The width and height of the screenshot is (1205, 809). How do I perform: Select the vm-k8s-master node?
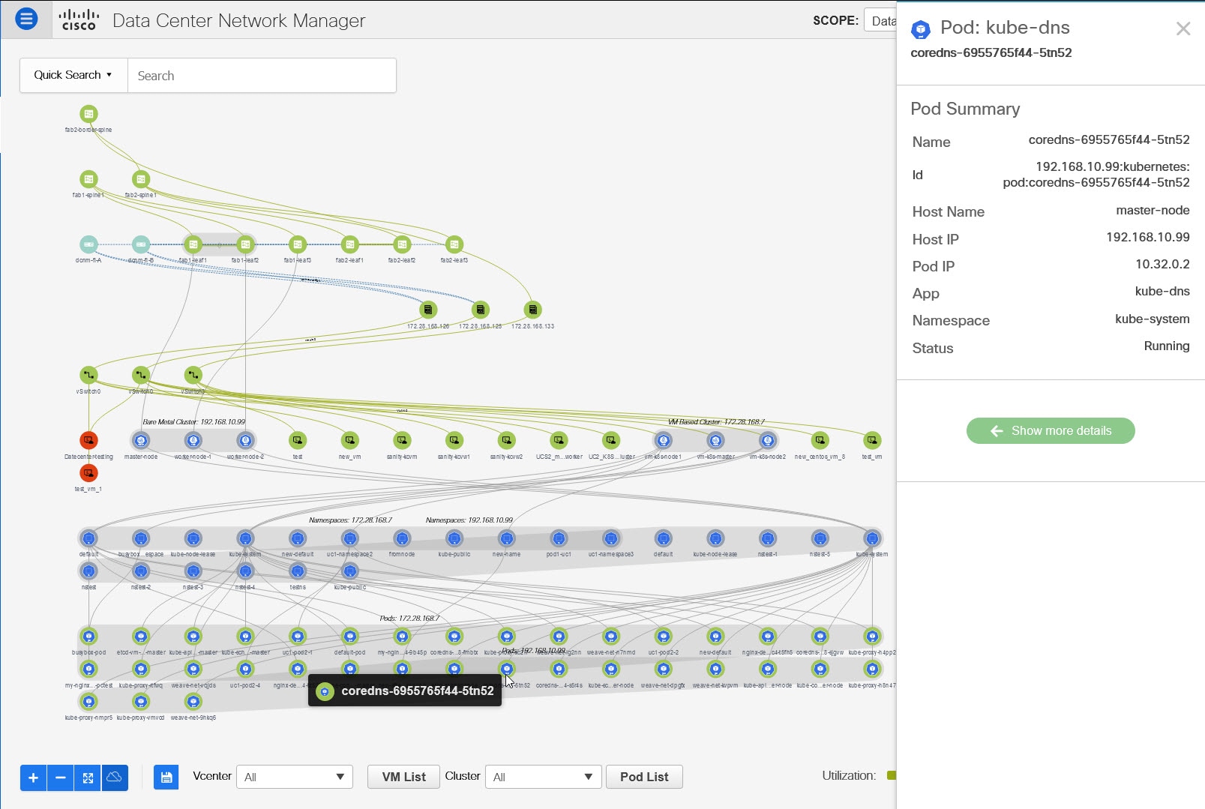(715, 440)
